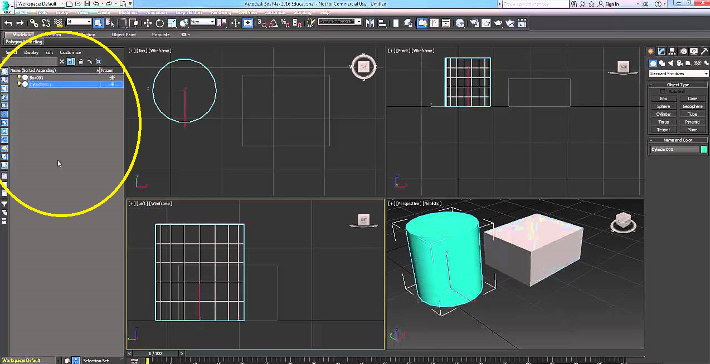
Task: Switch to the Hierarchy panel
Action: 672,51
